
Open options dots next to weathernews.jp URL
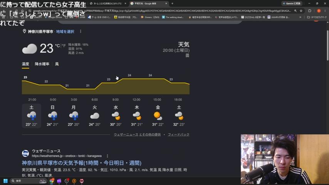coord(107,156)
